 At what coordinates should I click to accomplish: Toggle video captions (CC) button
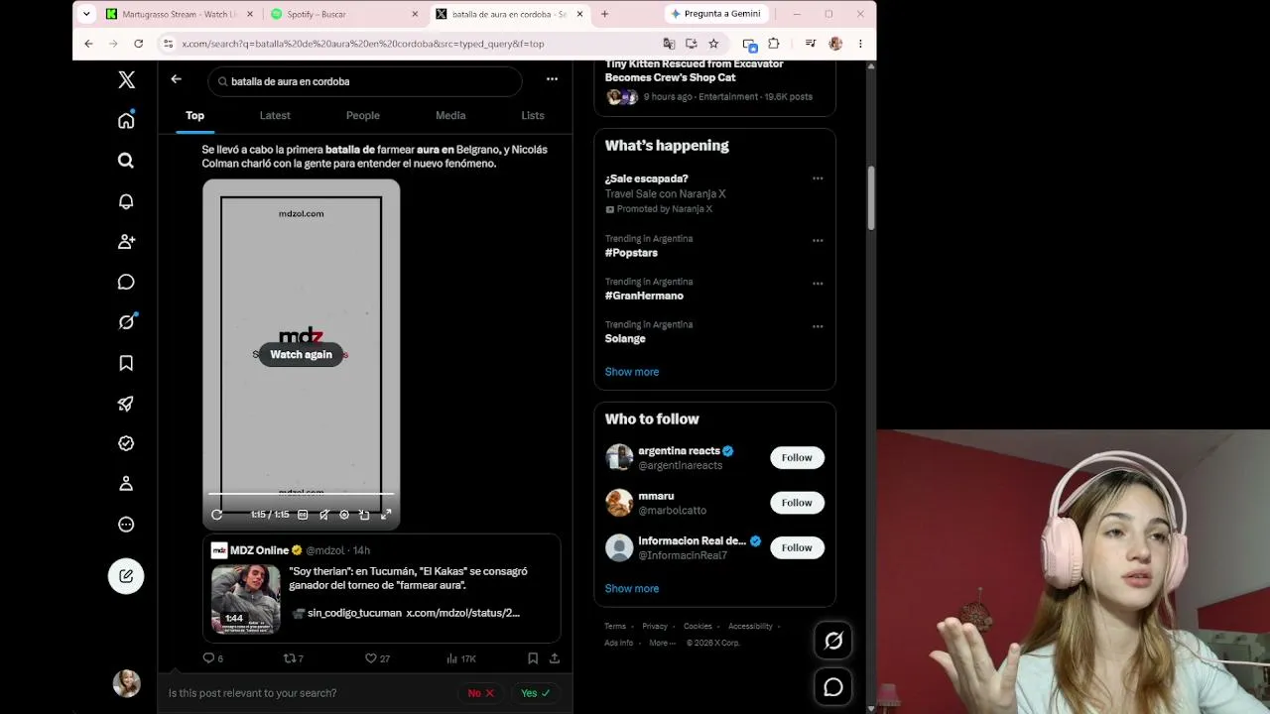coord(303,515)
